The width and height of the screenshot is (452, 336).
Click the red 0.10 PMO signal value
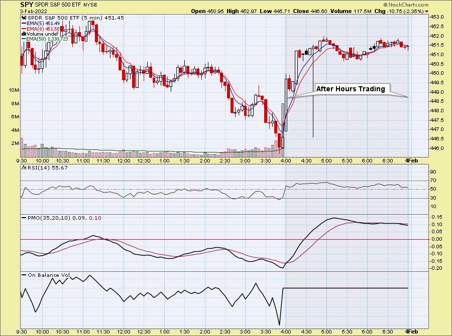point(95,218)
